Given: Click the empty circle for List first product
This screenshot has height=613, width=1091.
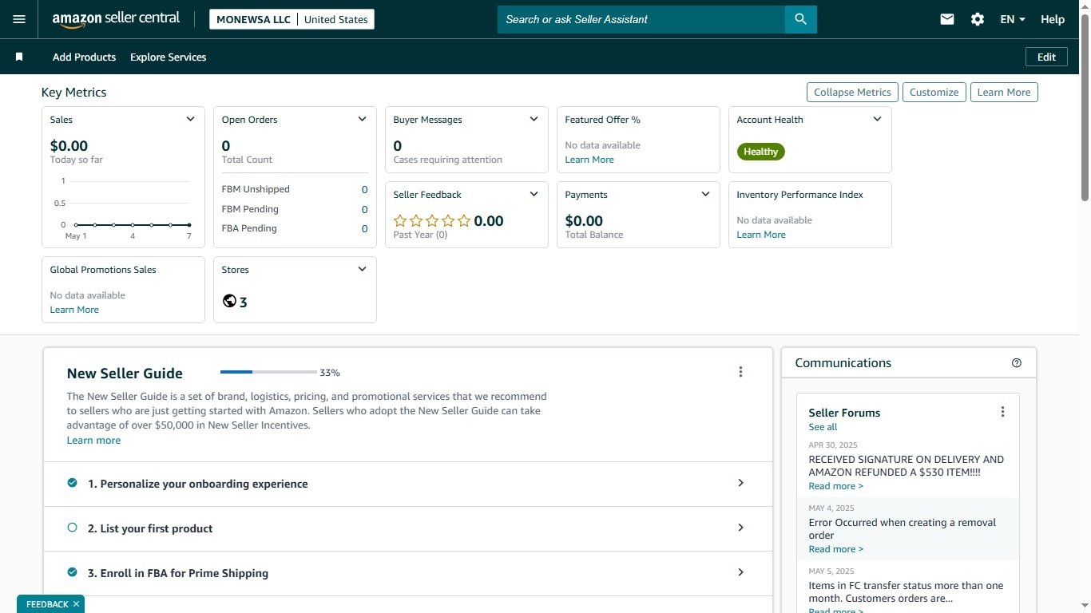Looking at the screenshot, I should pyautogui.click(x=72, y=528).
